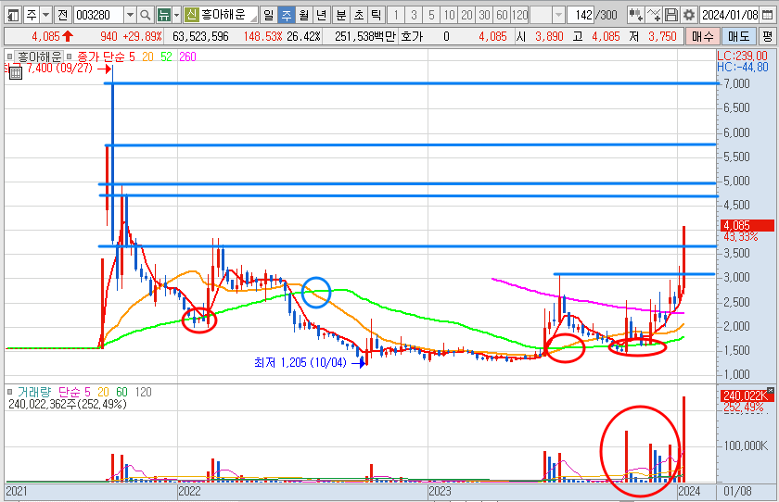Click the 평 button
The image size is (779, 502).
767,36
